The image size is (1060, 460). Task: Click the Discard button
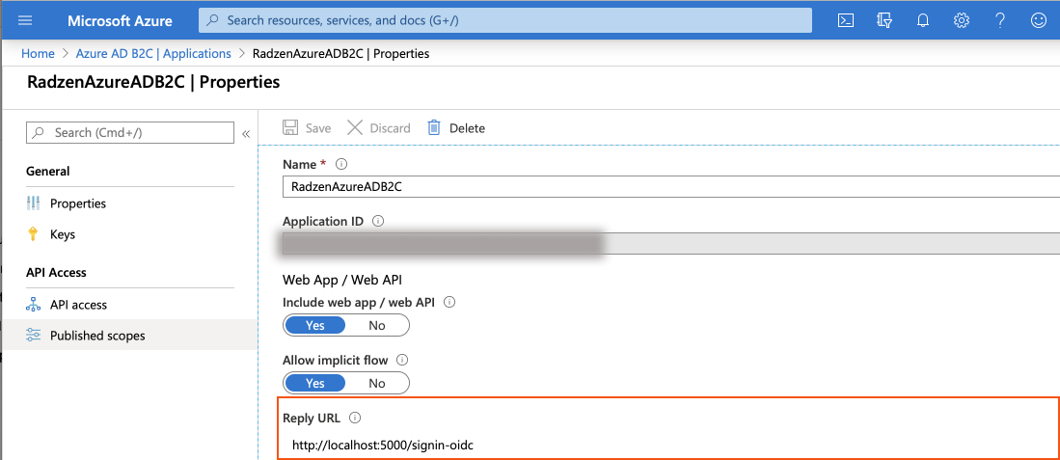click(x=378, y=127)
